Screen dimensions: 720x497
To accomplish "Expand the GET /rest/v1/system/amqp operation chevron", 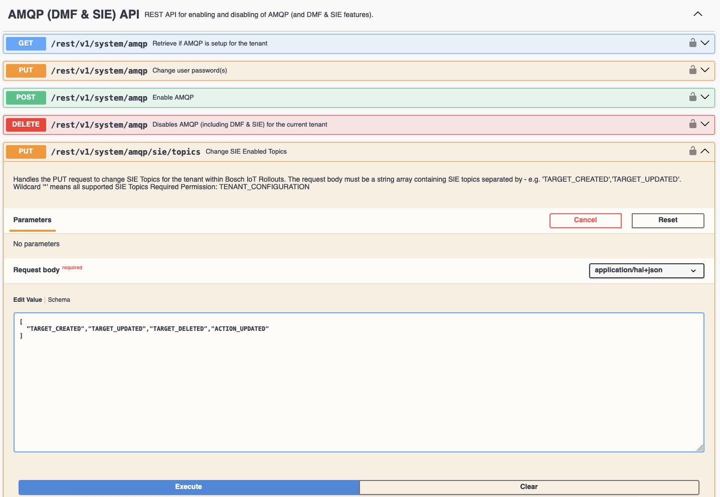I will tap(705, 43).
